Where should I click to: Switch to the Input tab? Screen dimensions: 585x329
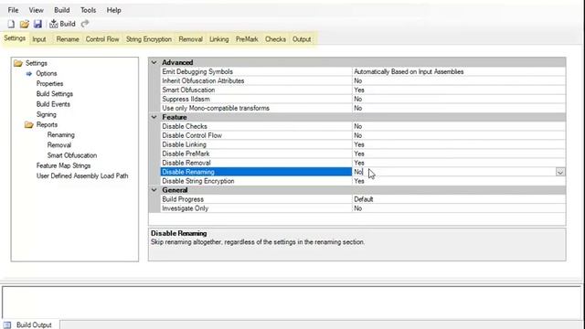point(39,39)
